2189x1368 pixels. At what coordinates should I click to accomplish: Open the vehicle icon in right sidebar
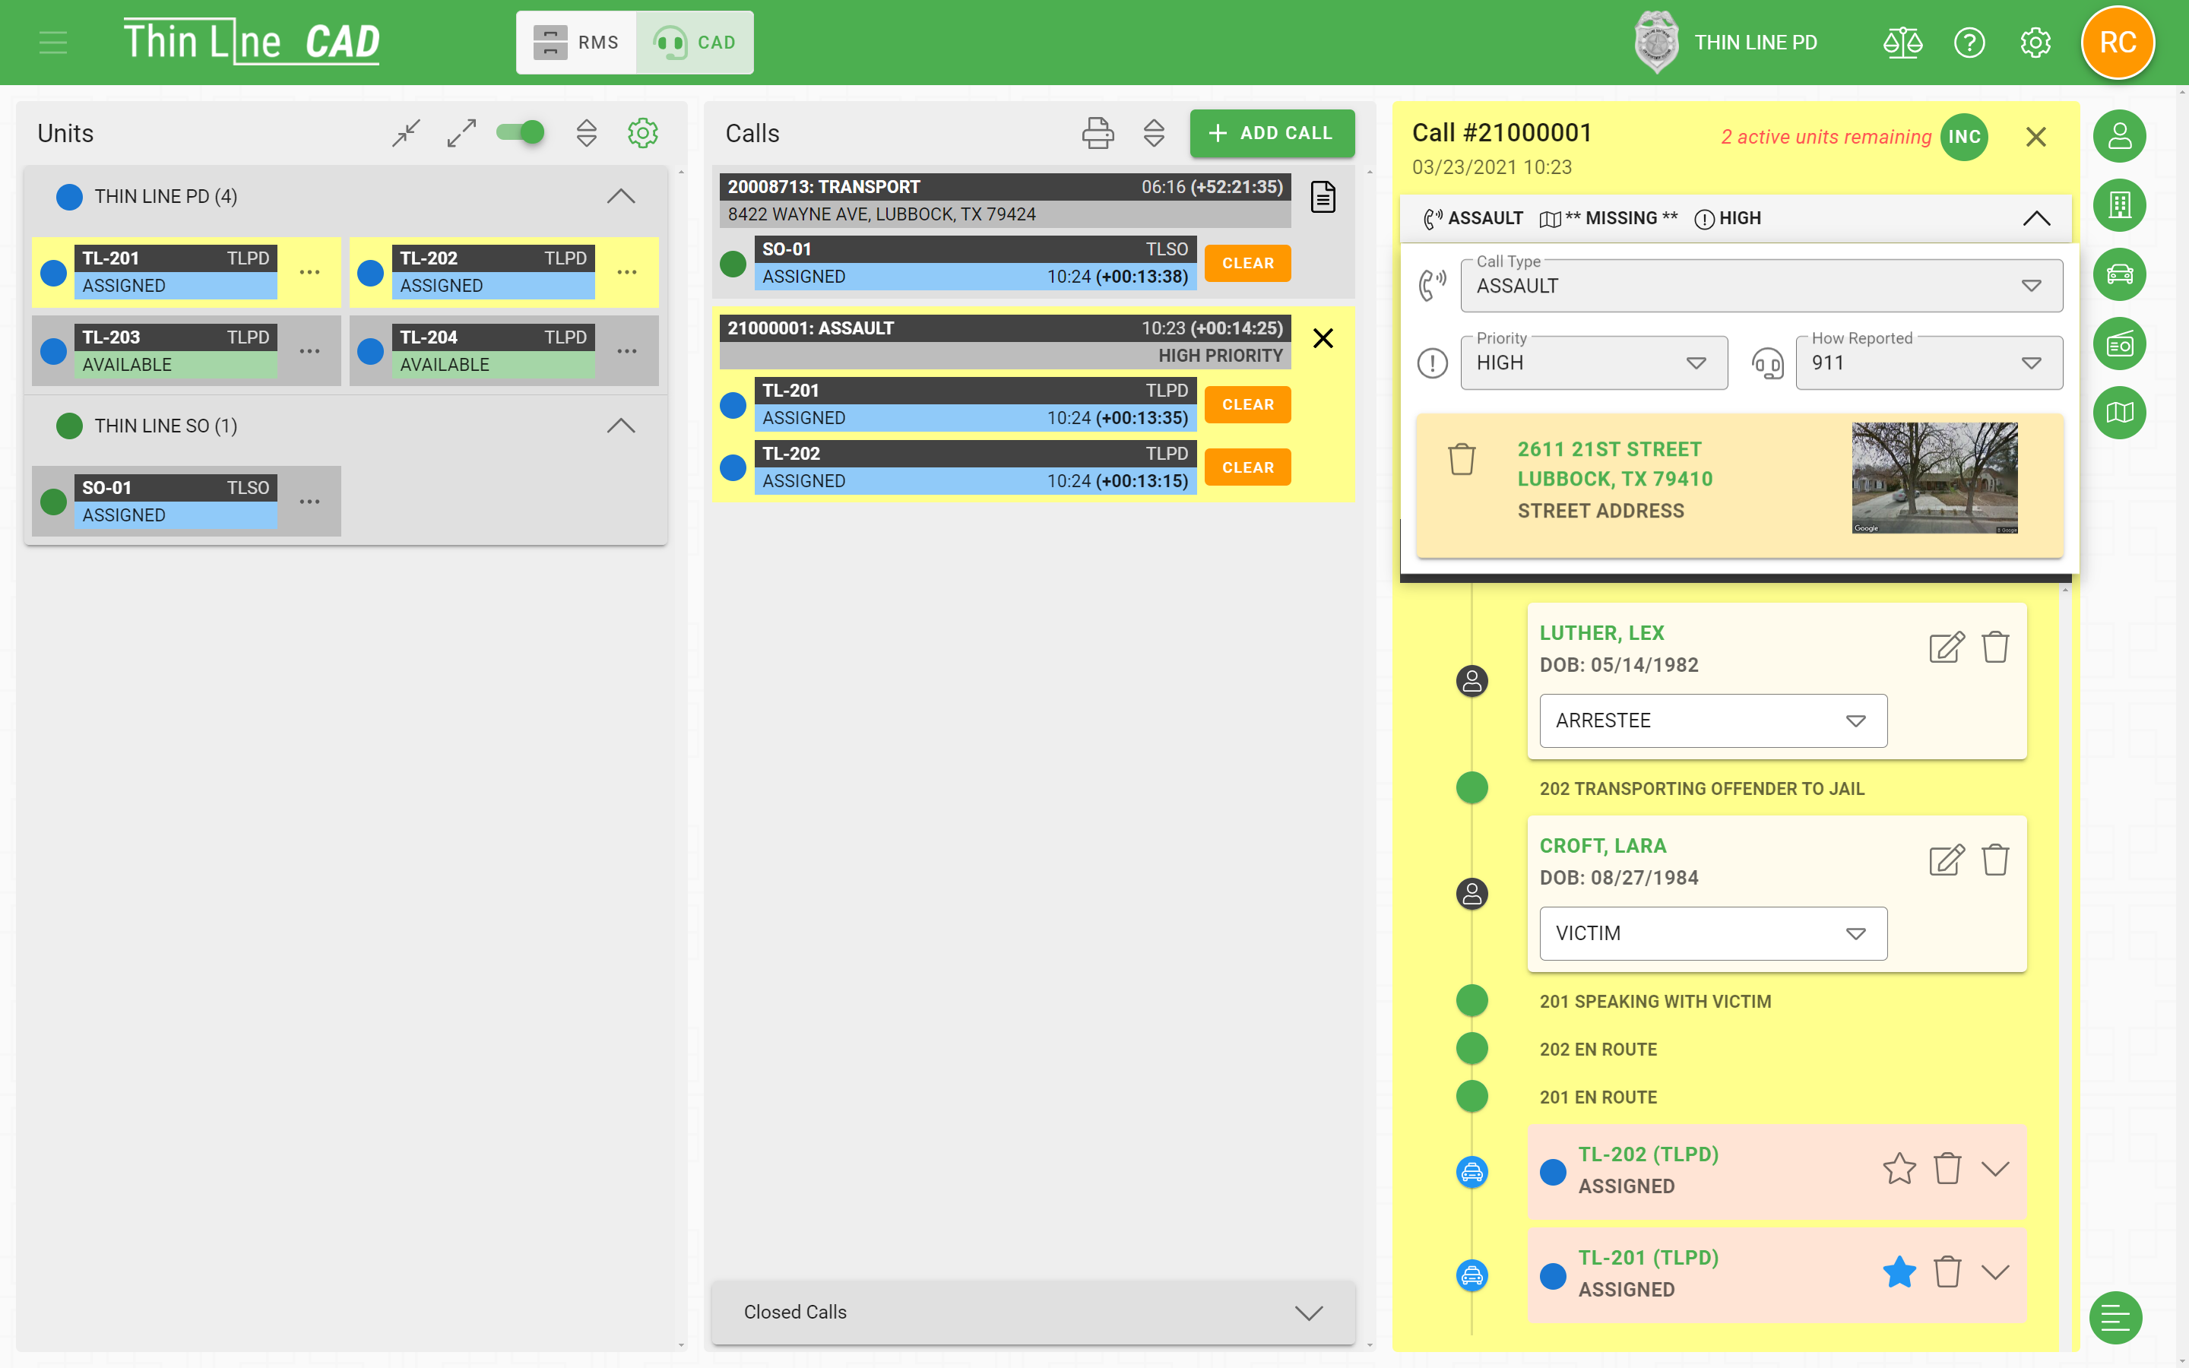(x=2118, y=274)
